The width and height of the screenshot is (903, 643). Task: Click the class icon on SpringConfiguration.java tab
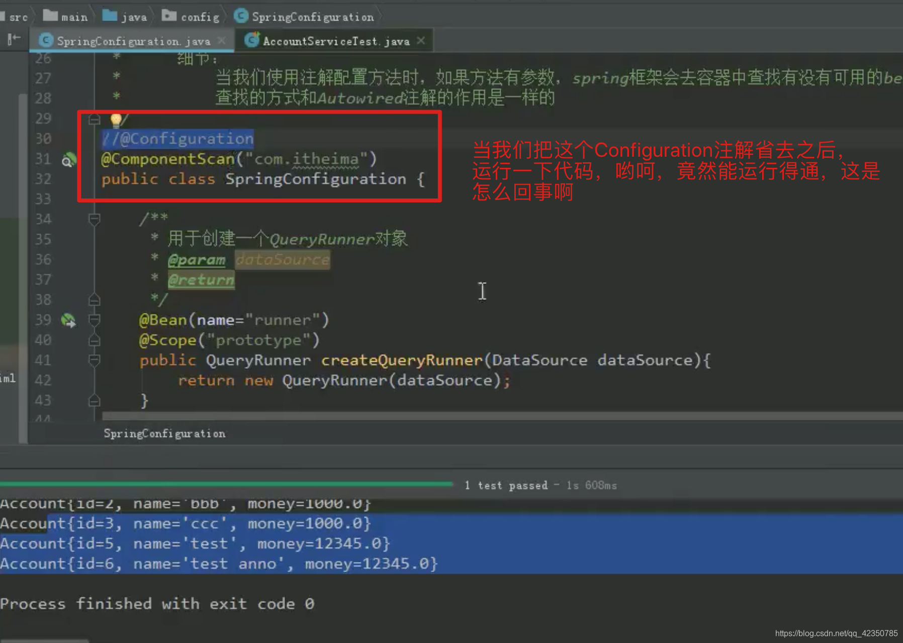(x=46, y=40)
